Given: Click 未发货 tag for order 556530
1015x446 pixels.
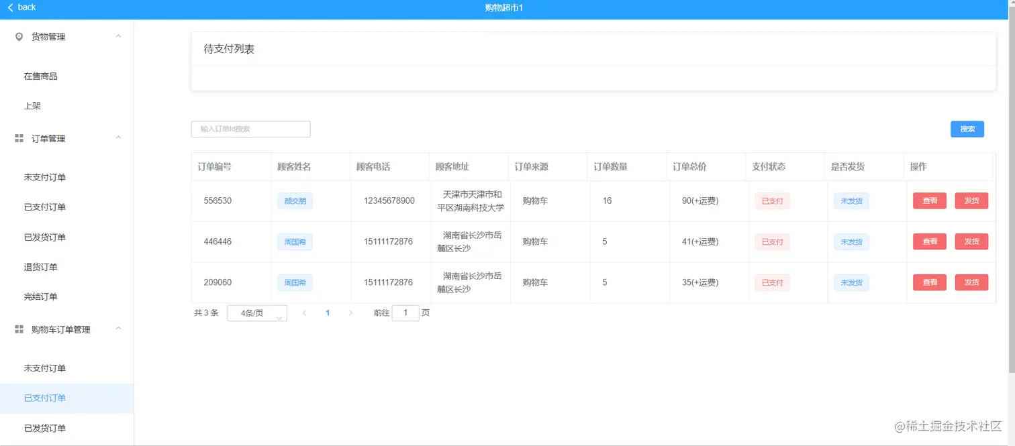Looking at the screenshot, I should pyautogui.click(x=852, y=201).
